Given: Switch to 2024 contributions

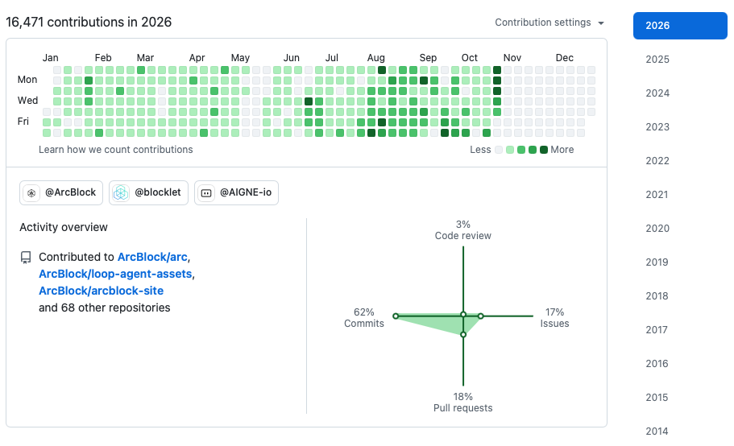Looking at the screenshot, I should (657, 93).
